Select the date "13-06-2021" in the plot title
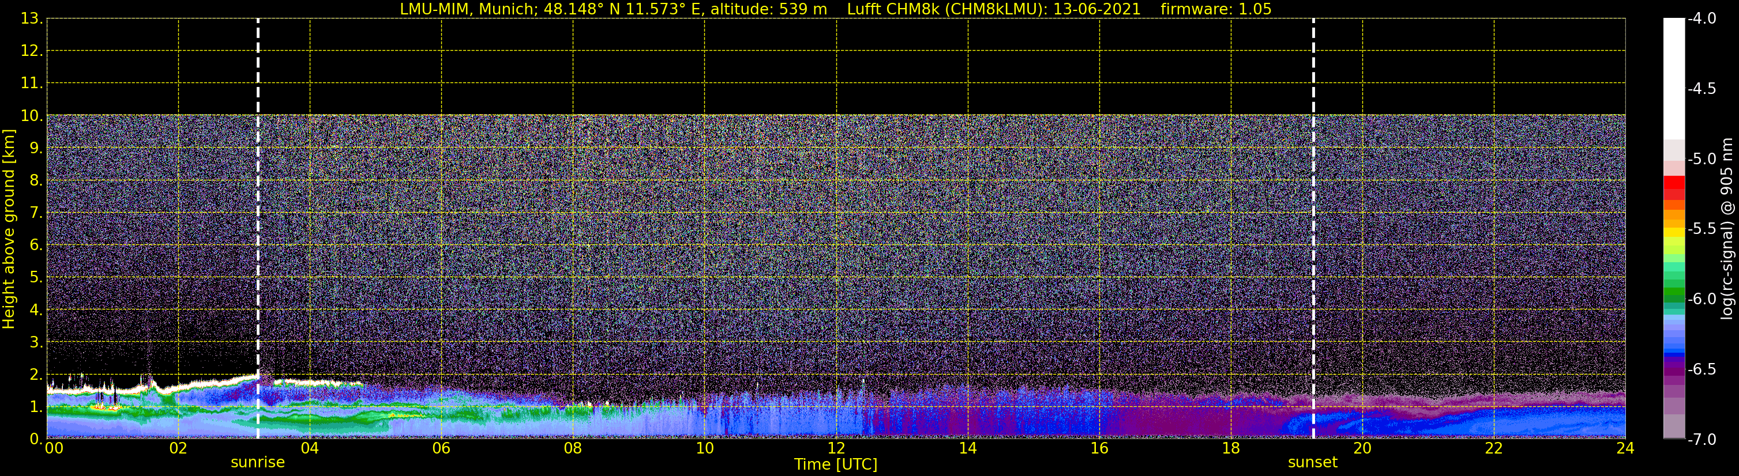The height and width of the screenshot is (476, 1739). click(x=1097, y=9)
